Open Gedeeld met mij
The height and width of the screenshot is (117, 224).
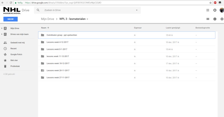(x=17, y=42)
